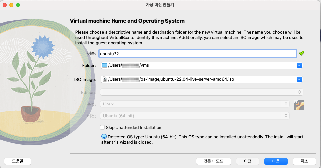The image size is (321, 168).
Task: Proceed with the 다음 next button
Action: point(276,161)
